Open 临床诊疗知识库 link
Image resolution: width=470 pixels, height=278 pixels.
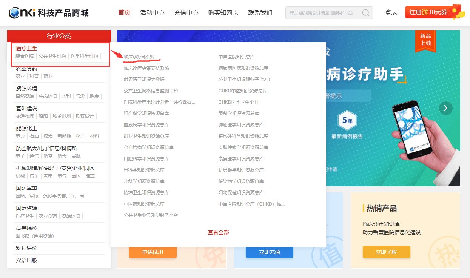139,57
